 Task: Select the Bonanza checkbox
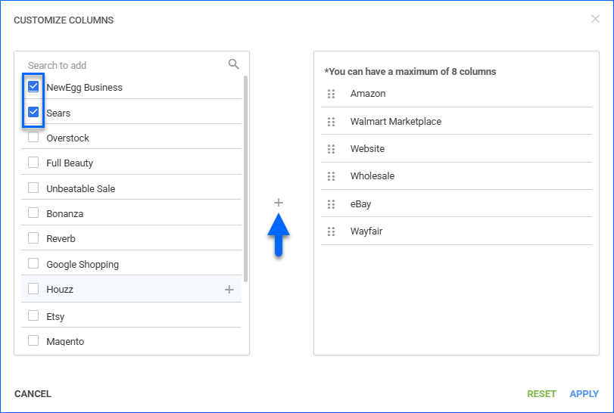pyautogui.click(x=33, y=213)
